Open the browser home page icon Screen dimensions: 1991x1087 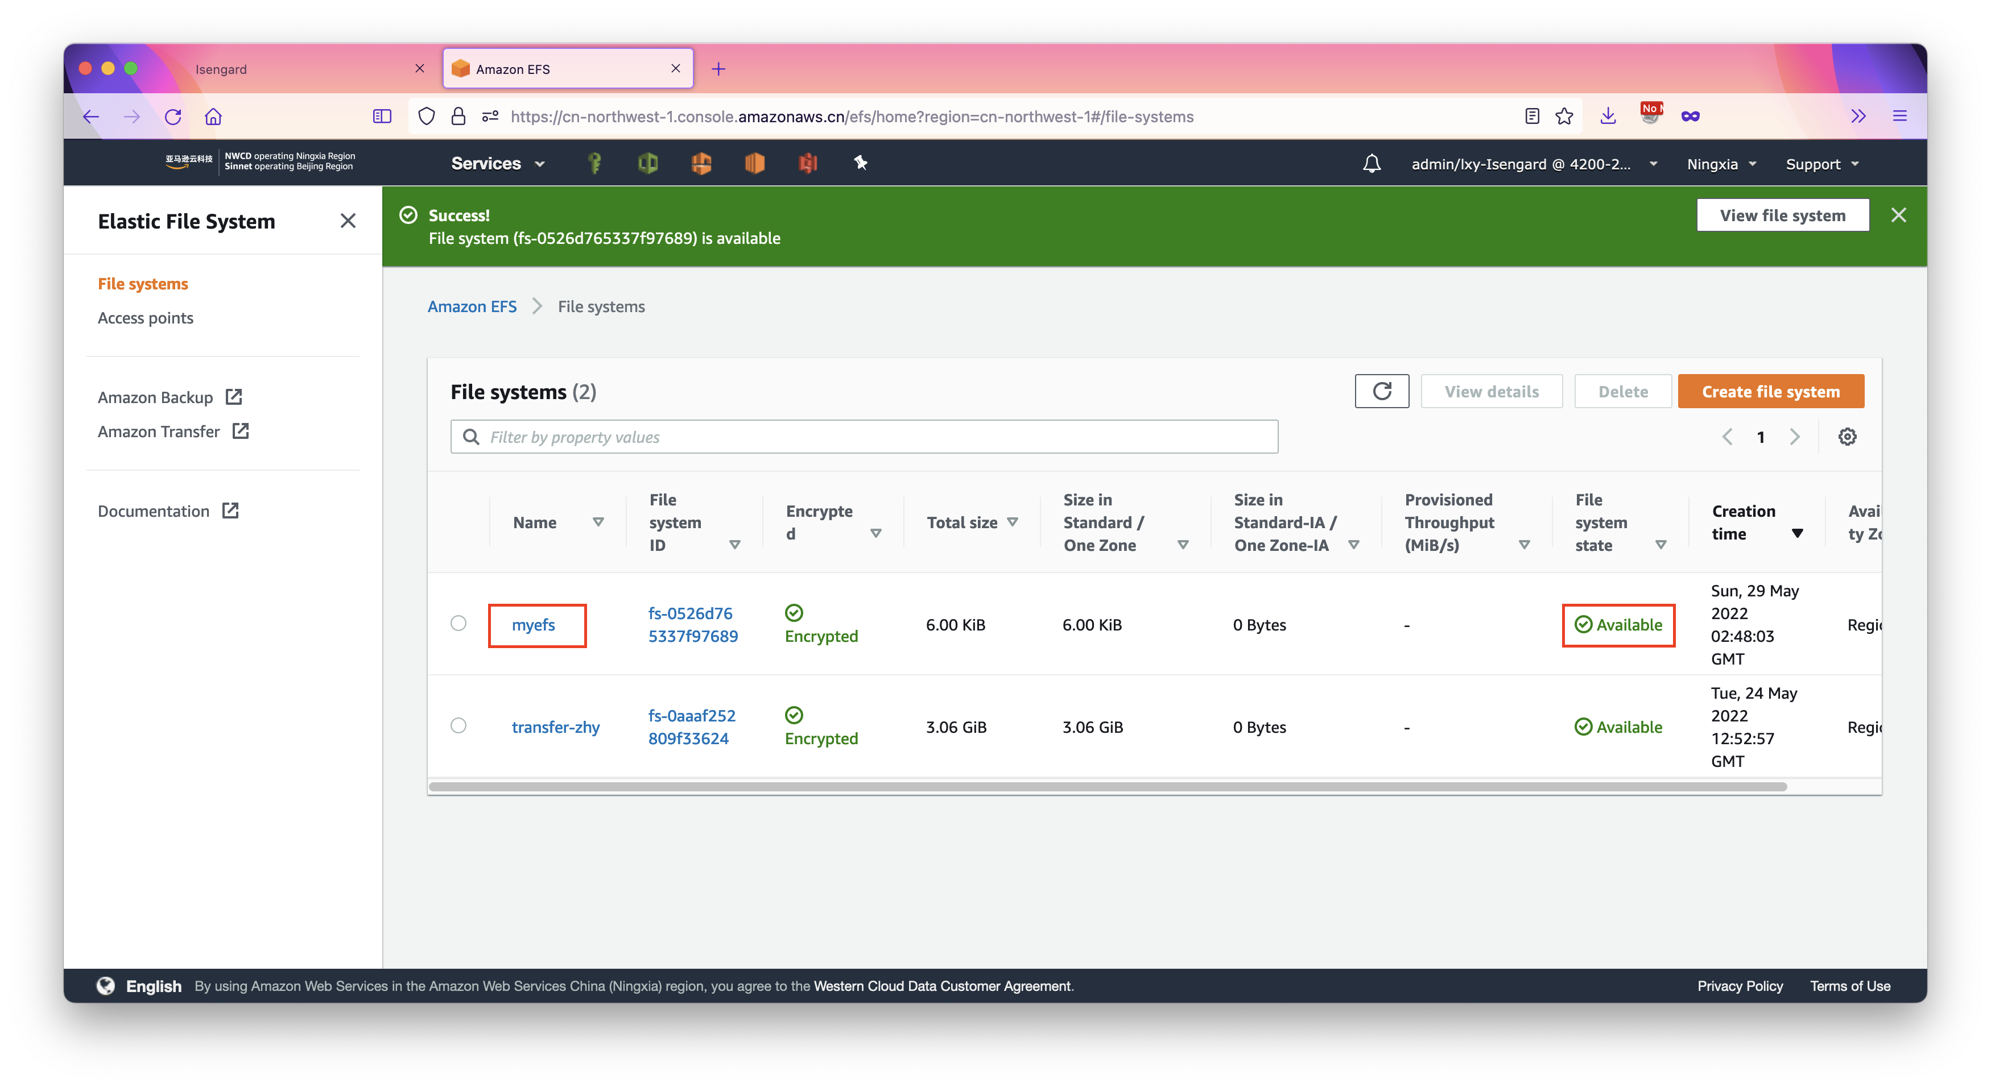point(213,117)
